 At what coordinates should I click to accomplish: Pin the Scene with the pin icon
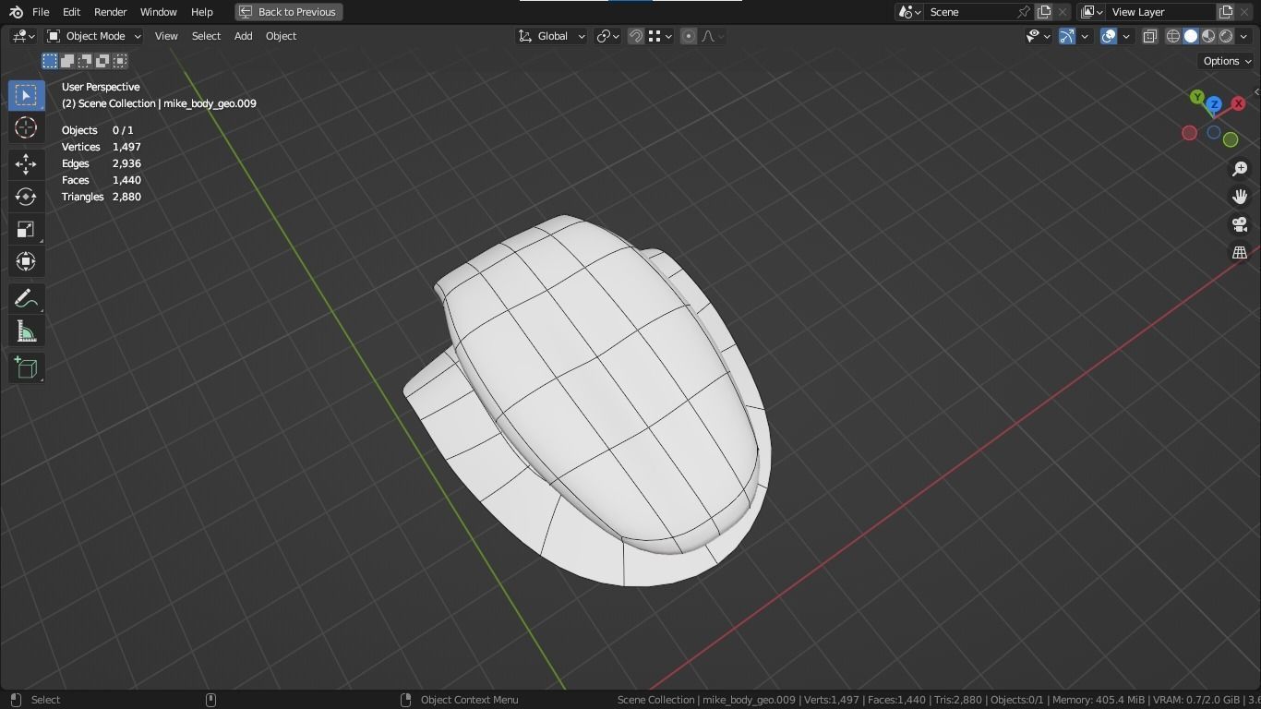tap(1024, 12)
